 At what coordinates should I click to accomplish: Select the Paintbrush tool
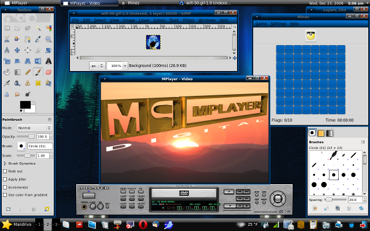tap(38, 72)
